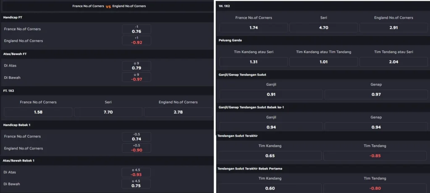Viewport: 430px width, 193px height.
Task: Select Genap corner odds 0.97
Action: 376,95
